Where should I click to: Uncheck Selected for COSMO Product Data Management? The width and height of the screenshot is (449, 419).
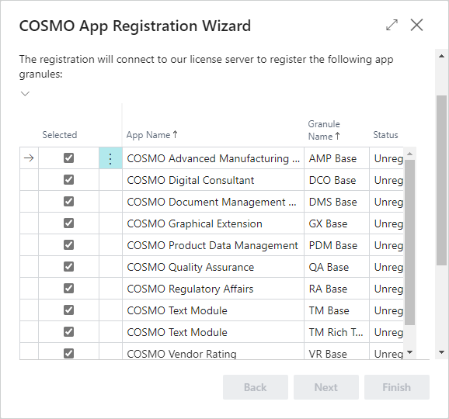(68, 245)
